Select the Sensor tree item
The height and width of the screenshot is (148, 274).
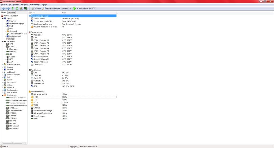point(12,39)
